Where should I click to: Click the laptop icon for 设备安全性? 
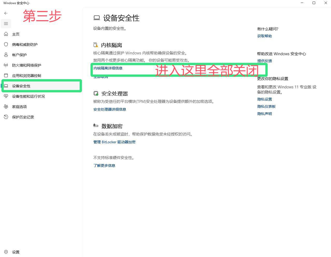pos(6,86)
